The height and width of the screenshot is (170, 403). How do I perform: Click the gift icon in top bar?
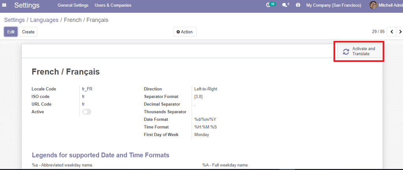[298, 5]
